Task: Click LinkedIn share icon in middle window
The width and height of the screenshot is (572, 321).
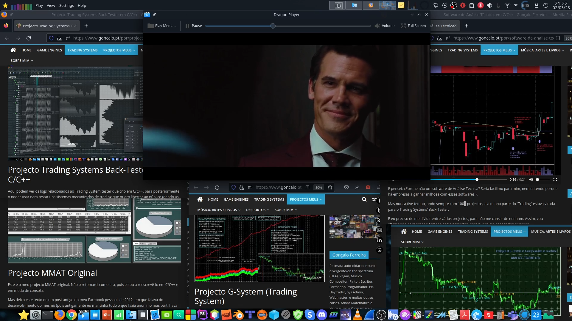Action: 379,240
